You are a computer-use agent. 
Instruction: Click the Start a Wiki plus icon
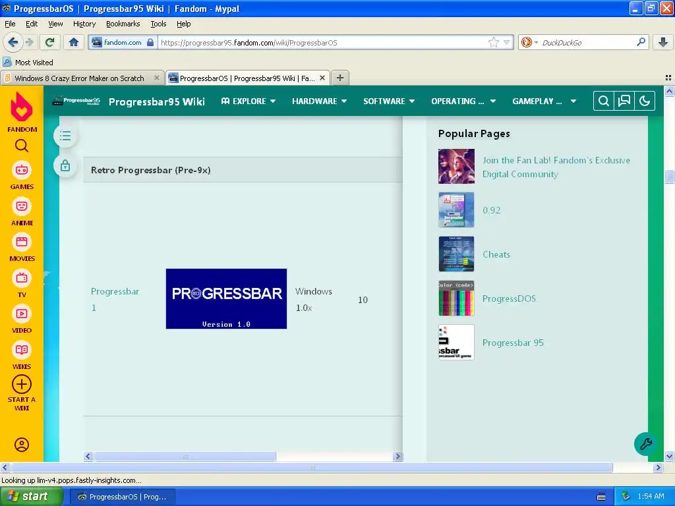(x=22, y=384)
